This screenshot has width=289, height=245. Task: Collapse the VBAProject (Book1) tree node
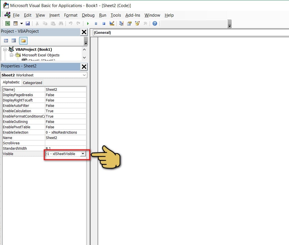pyautogui.click(x=5, y=49)
